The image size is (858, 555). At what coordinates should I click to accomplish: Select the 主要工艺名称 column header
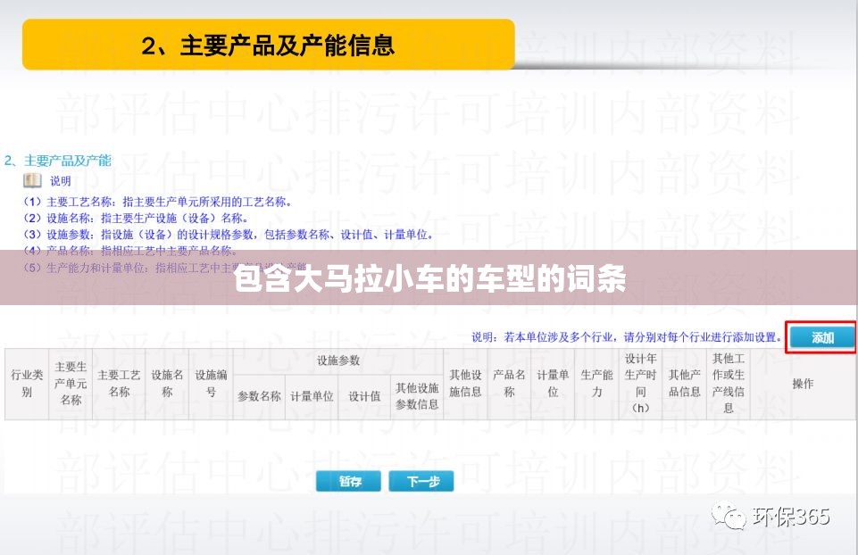pos(119,384)
